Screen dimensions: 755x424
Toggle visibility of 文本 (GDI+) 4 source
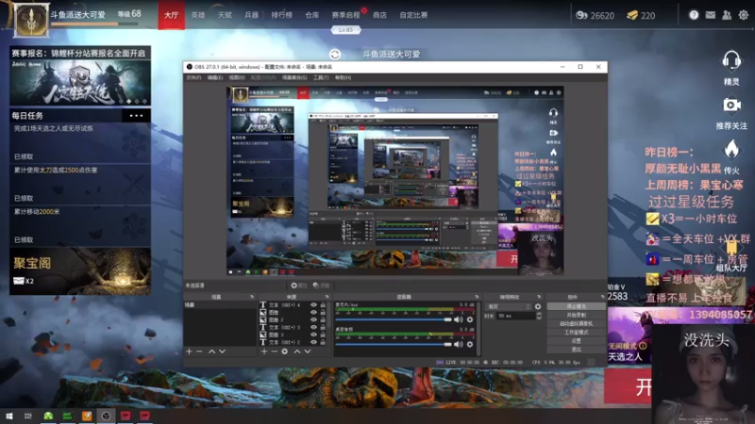point(314,304)
